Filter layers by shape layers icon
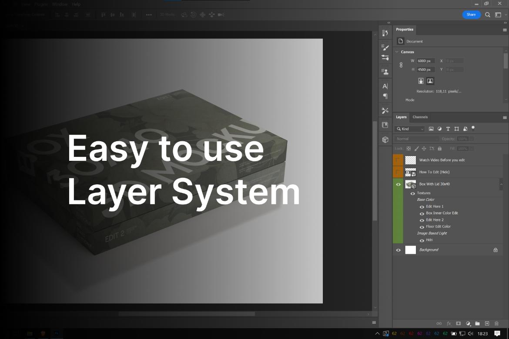 [x=456, y=129]
